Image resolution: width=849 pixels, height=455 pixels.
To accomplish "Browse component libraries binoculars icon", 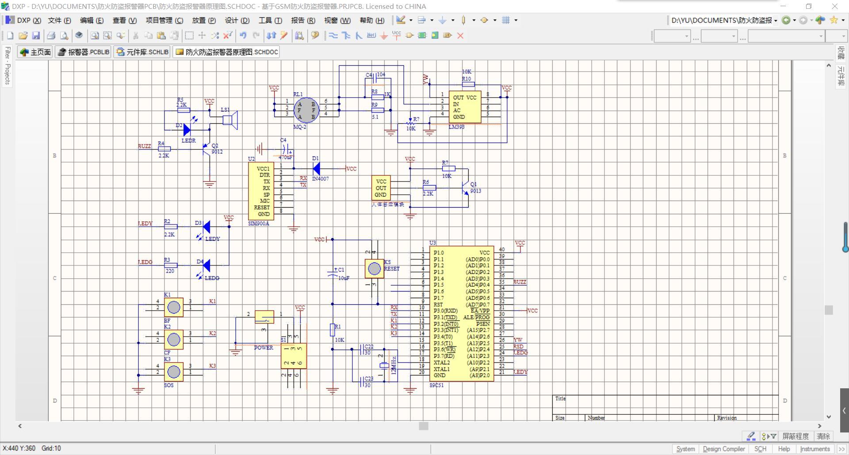I will coord(299,35).
